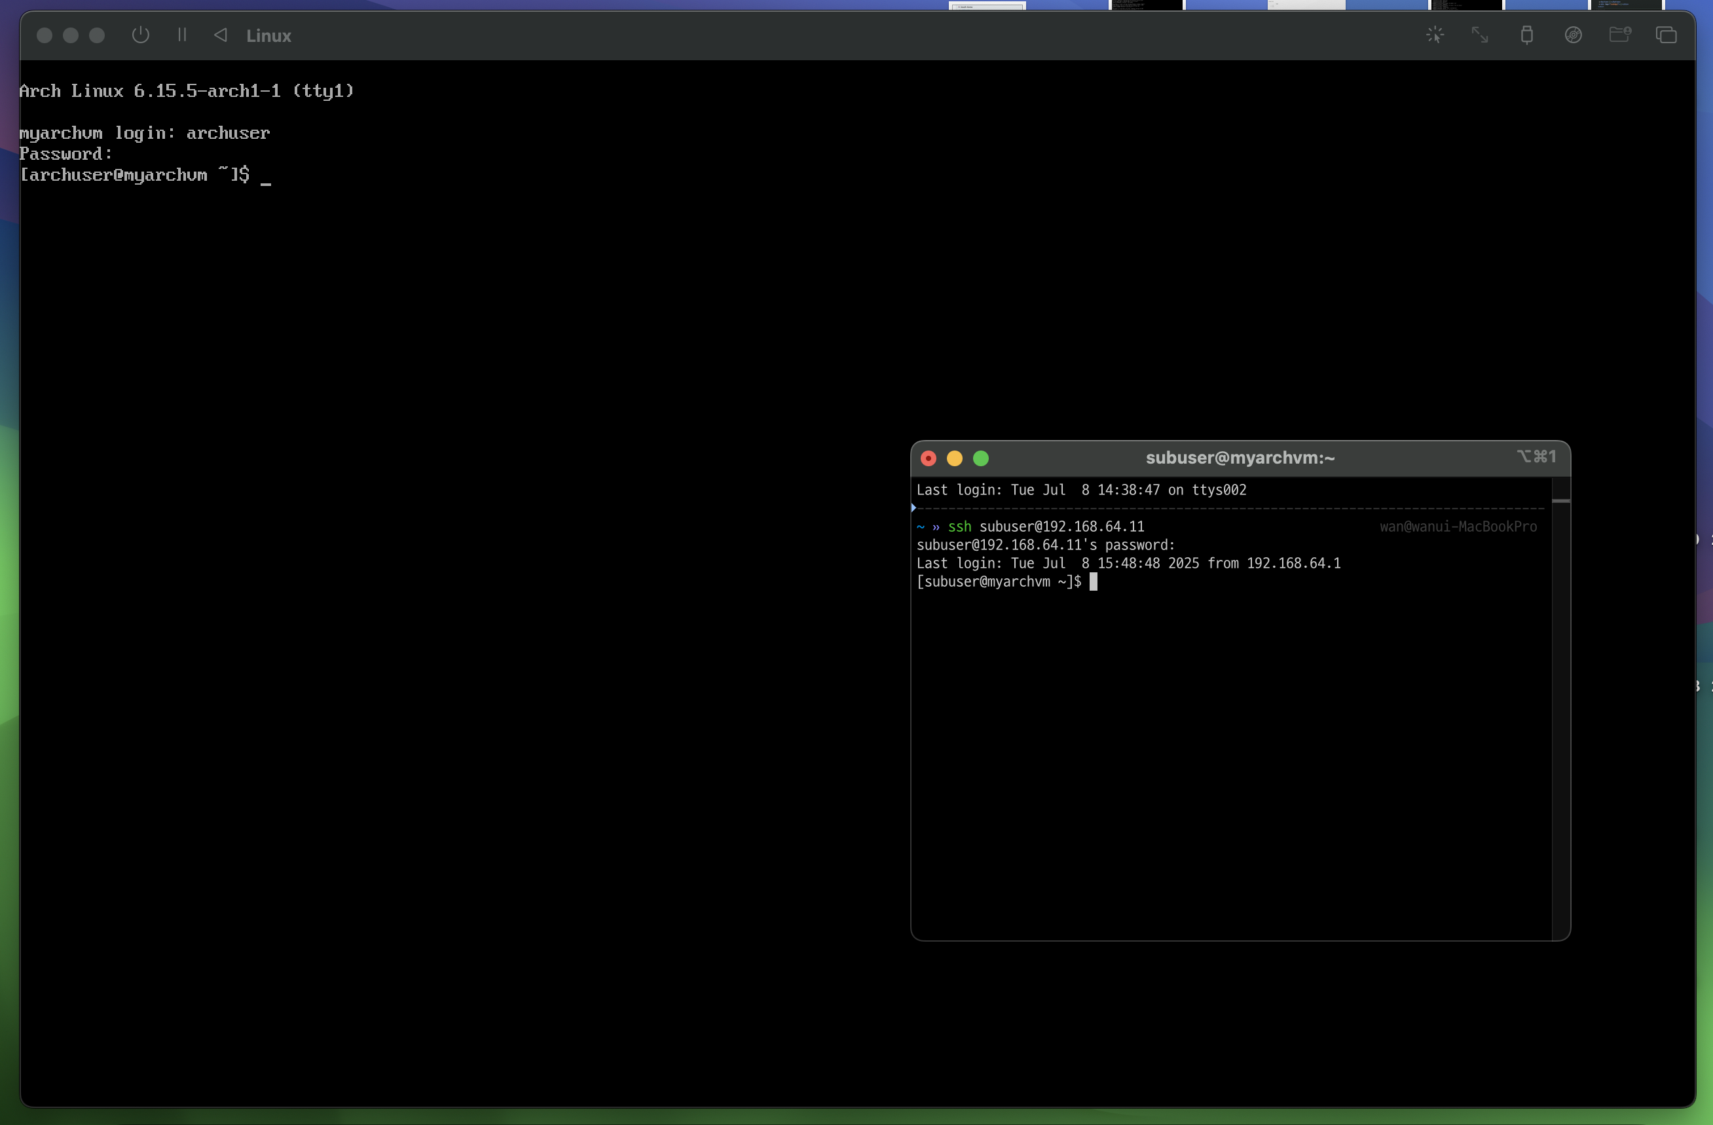1713x1125 pixels.
Task: Open the USB devices icon
Action: [1526, 35]
